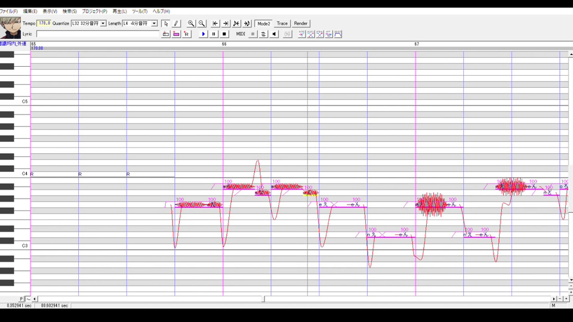The height and width of the screenshot is (322, 573).
Task: Click the first envelope tool icon
Action: point(301,34)
